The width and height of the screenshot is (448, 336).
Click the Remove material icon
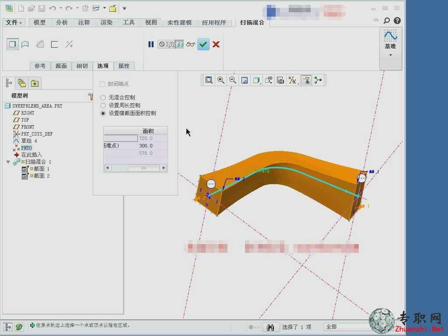click(40, 44)
